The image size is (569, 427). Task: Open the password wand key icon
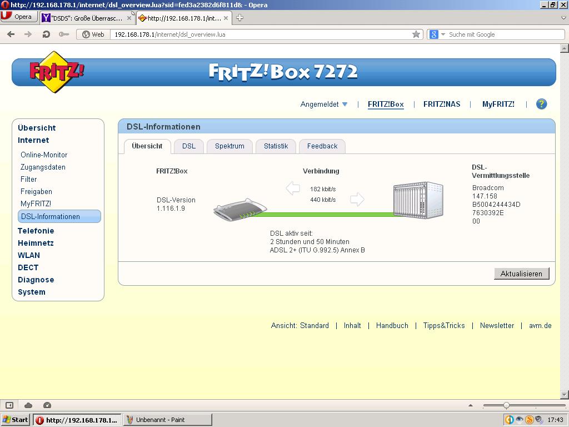[64, 34]
